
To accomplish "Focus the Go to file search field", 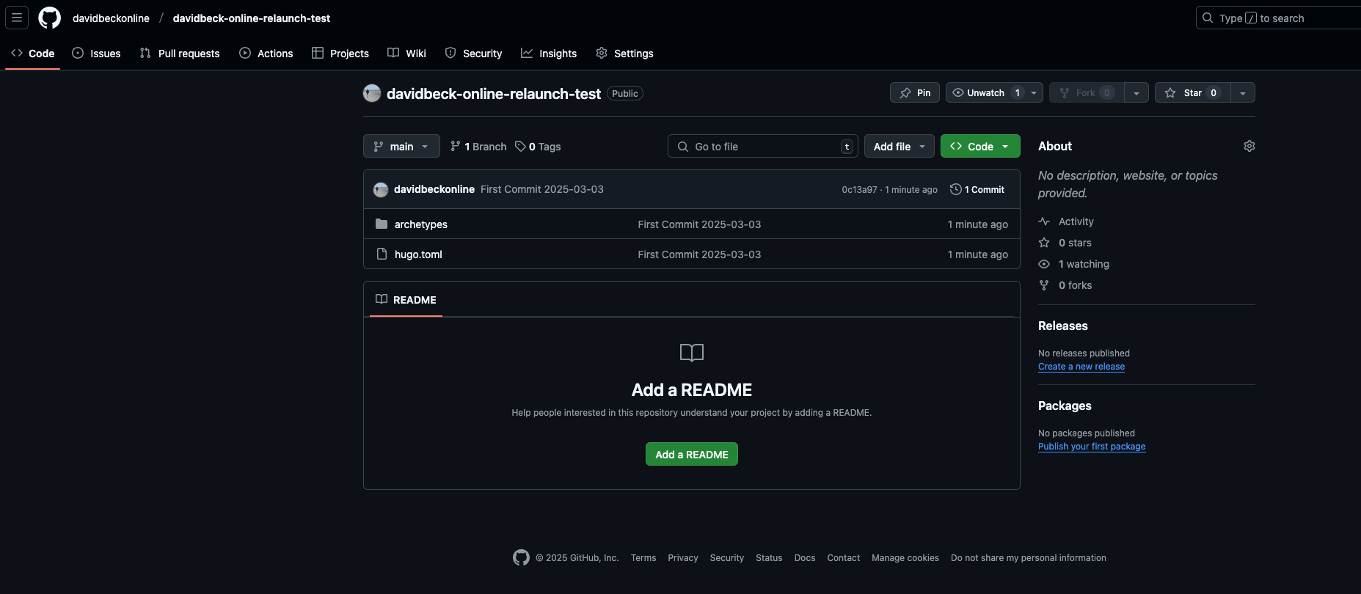I will tap(763, 146).
